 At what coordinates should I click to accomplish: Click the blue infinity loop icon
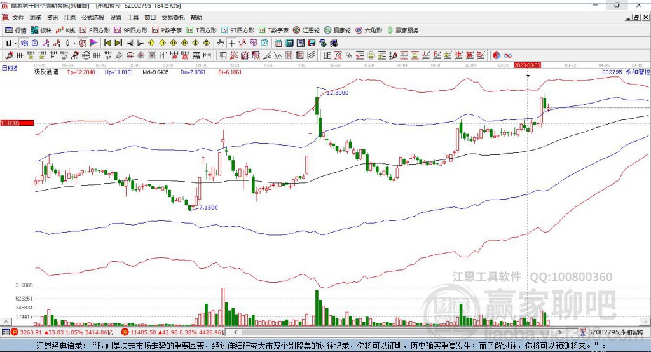[508, 55]
